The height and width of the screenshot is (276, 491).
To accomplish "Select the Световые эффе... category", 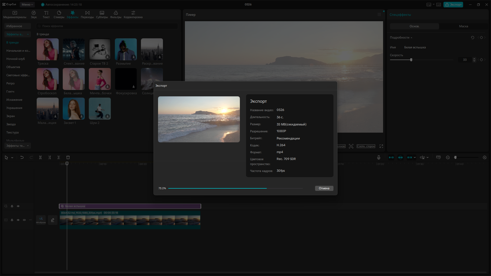I will click(18, 75).
